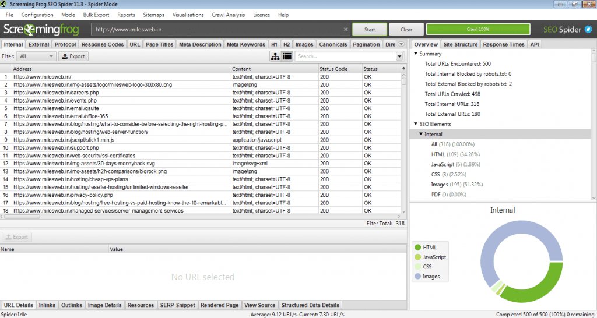Select HTML (109) in the overview tree
Viewport: 597px width, 318px height.
[455, 154]
